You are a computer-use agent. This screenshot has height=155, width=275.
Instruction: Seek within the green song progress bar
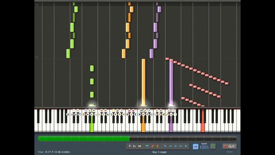(x=84, y=139)
